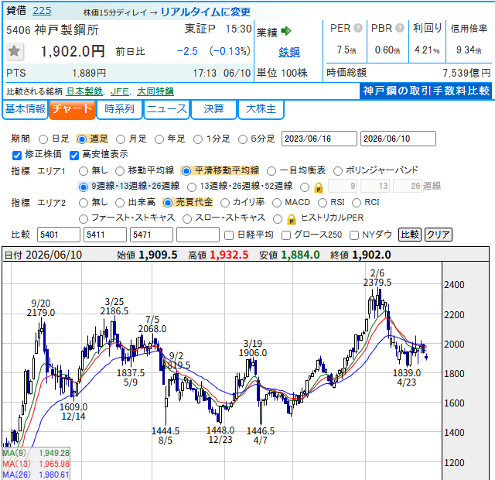Enable the NYダウ comparison checkbox
The height and width of the screenshot is (480, 495).
[x=354, y=235]
